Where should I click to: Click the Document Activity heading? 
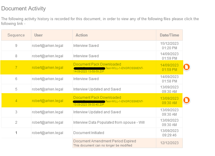pyautogui.click(x=24, y=9)
